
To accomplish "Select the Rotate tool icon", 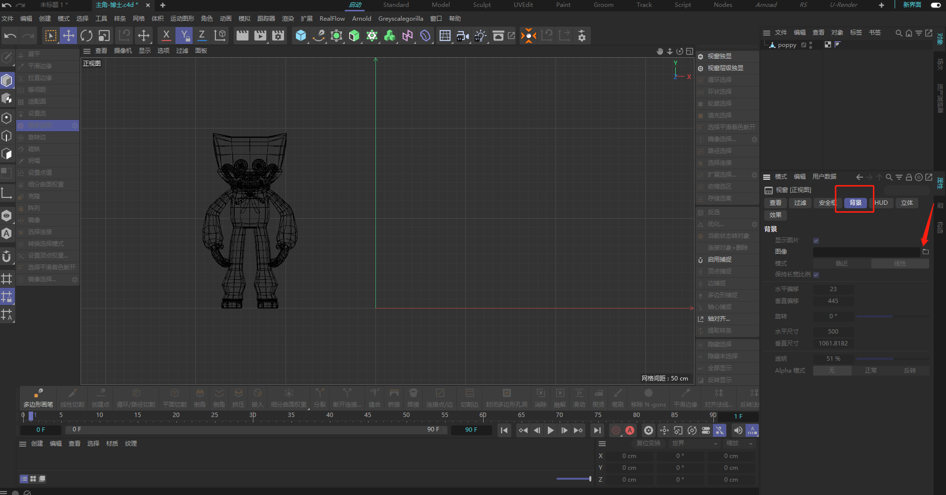I will click(86, 36).
